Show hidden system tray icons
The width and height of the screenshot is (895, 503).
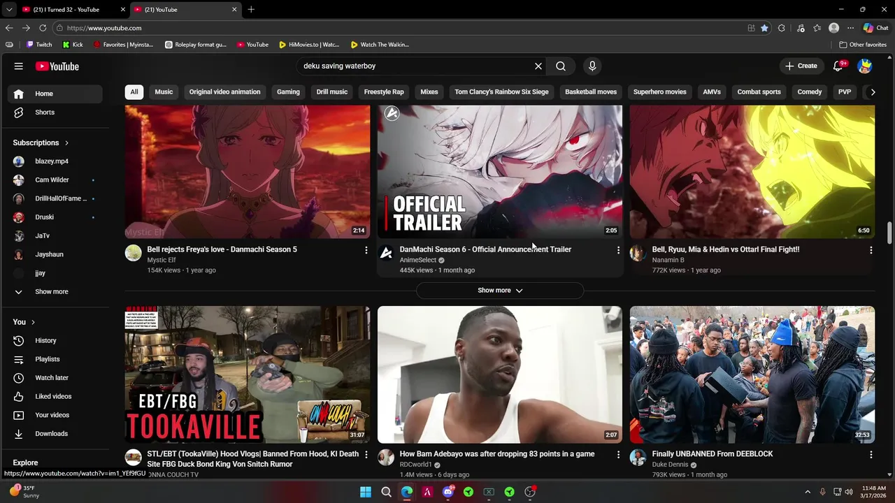(808, 492)
